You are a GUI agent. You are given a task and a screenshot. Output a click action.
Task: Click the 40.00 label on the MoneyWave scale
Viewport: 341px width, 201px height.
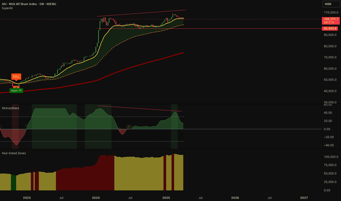tap(328, 113)
